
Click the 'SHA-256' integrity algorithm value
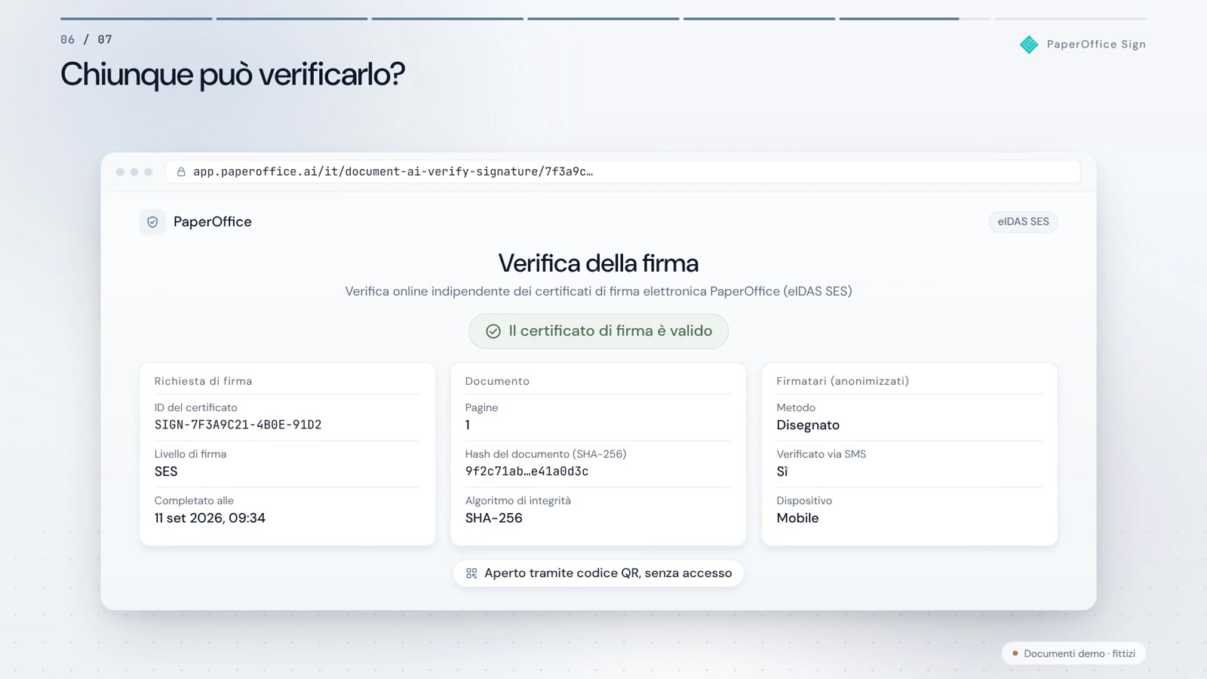coord(494,518)
